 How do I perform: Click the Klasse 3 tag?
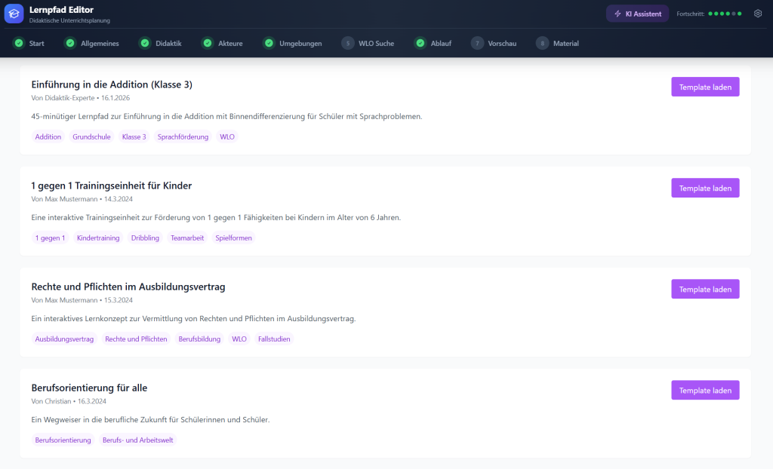(134, 136)
